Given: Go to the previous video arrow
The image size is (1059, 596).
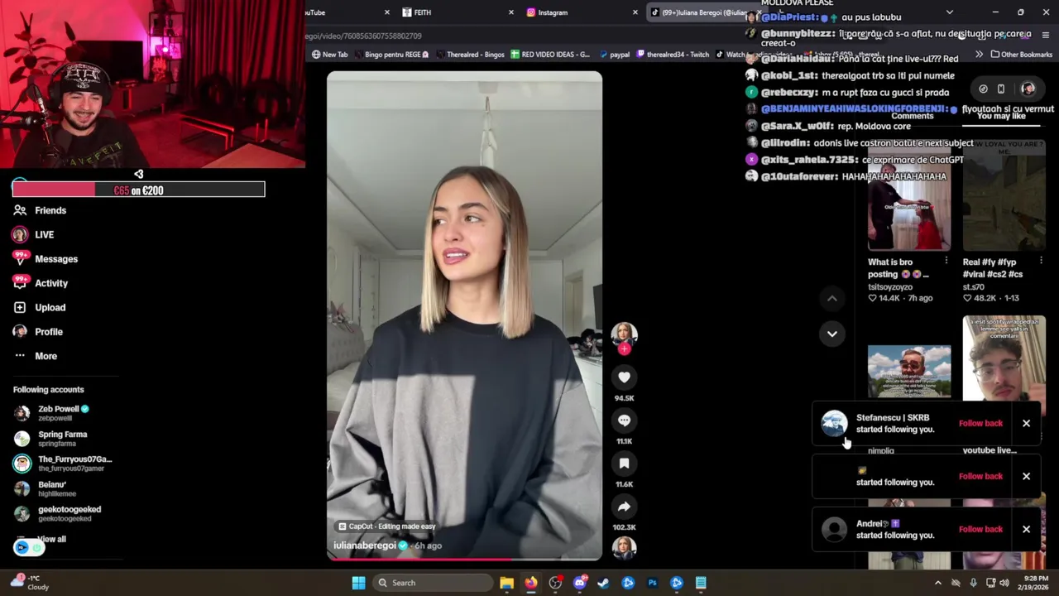Looking at the screenshot, I should [x=832, y=298].
